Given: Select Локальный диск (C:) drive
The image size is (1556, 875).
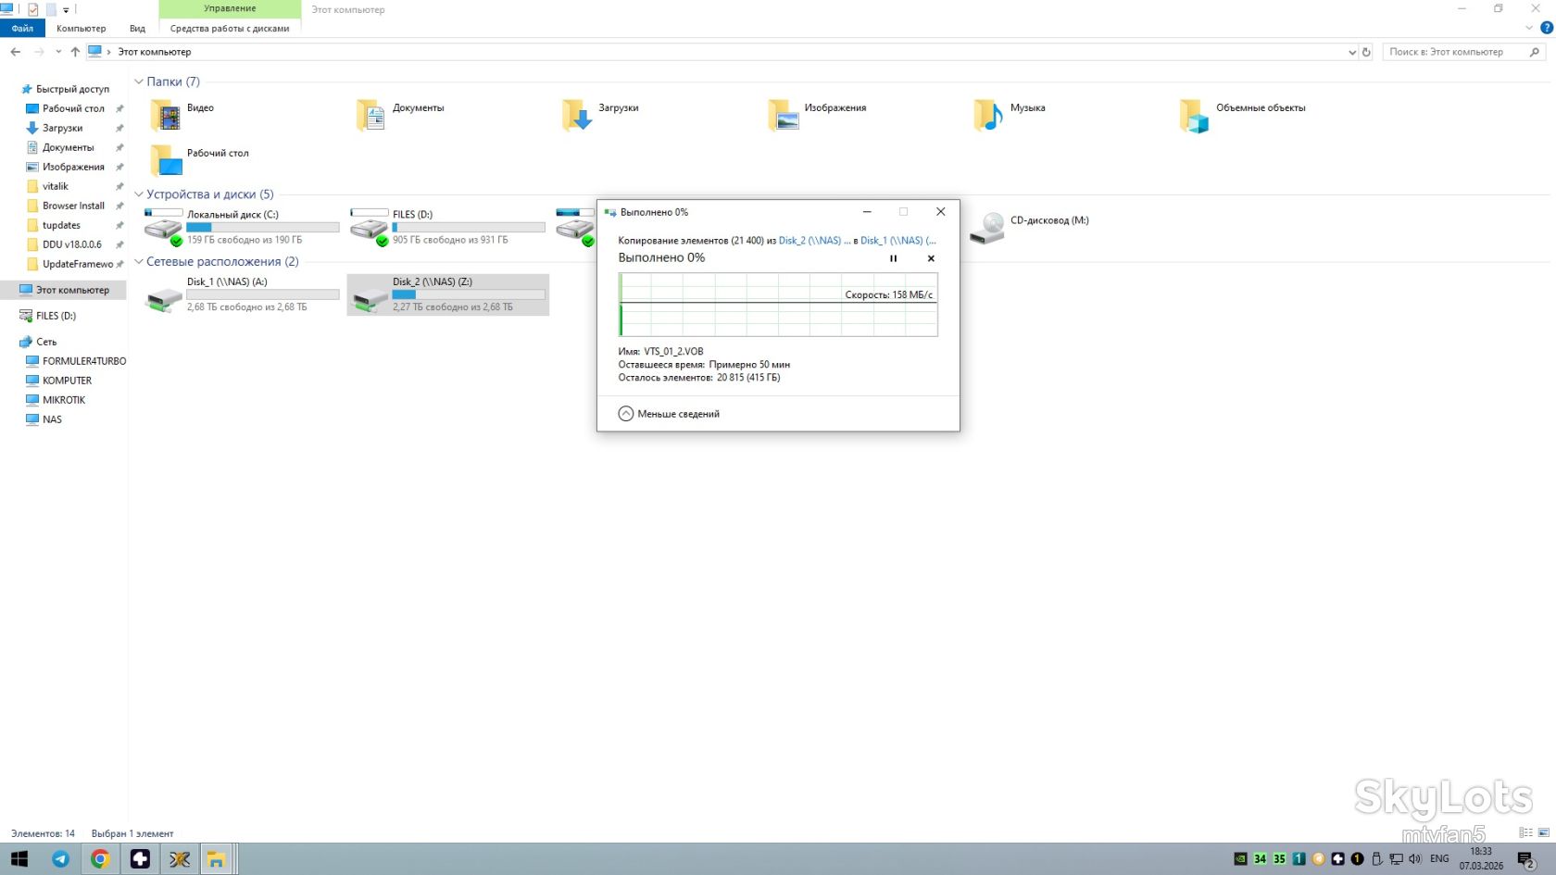Looking at the screenshot, I should (242, 227).
